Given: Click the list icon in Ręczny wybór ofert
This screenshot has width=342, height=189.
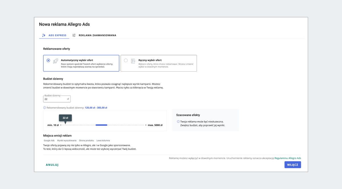Looking at the screenshot, I should [x=133, y=61].
